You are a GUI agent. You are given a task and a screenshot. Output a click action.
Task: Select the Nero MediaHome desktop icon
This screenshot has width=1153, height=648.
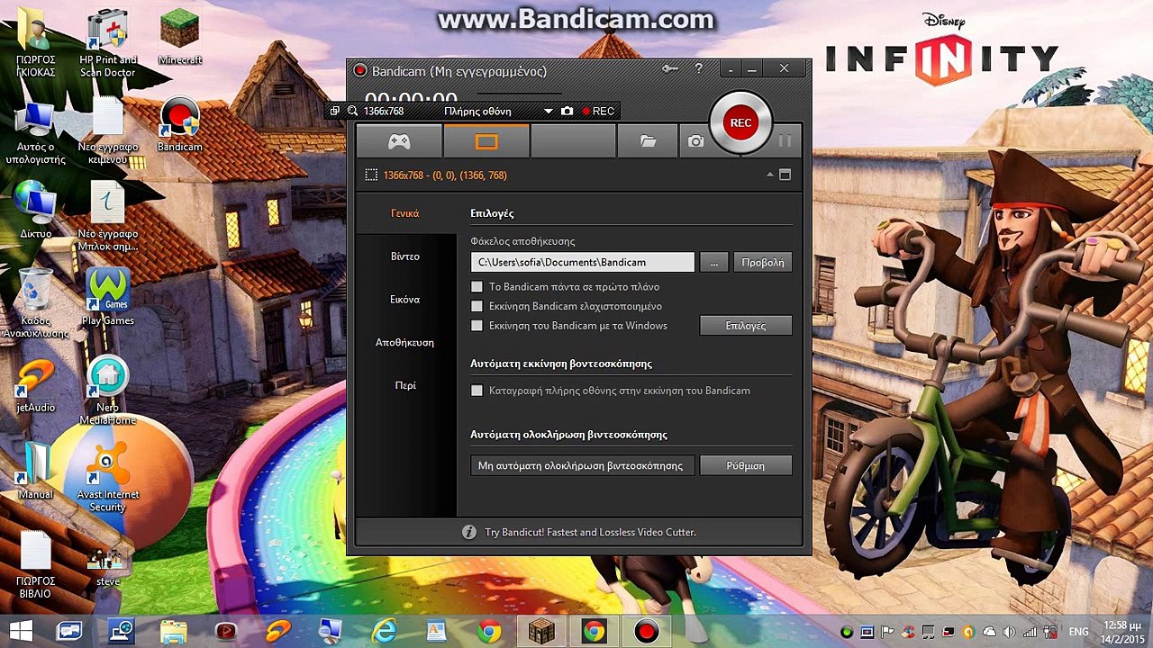pyautogui.click(x=108, y=391)
